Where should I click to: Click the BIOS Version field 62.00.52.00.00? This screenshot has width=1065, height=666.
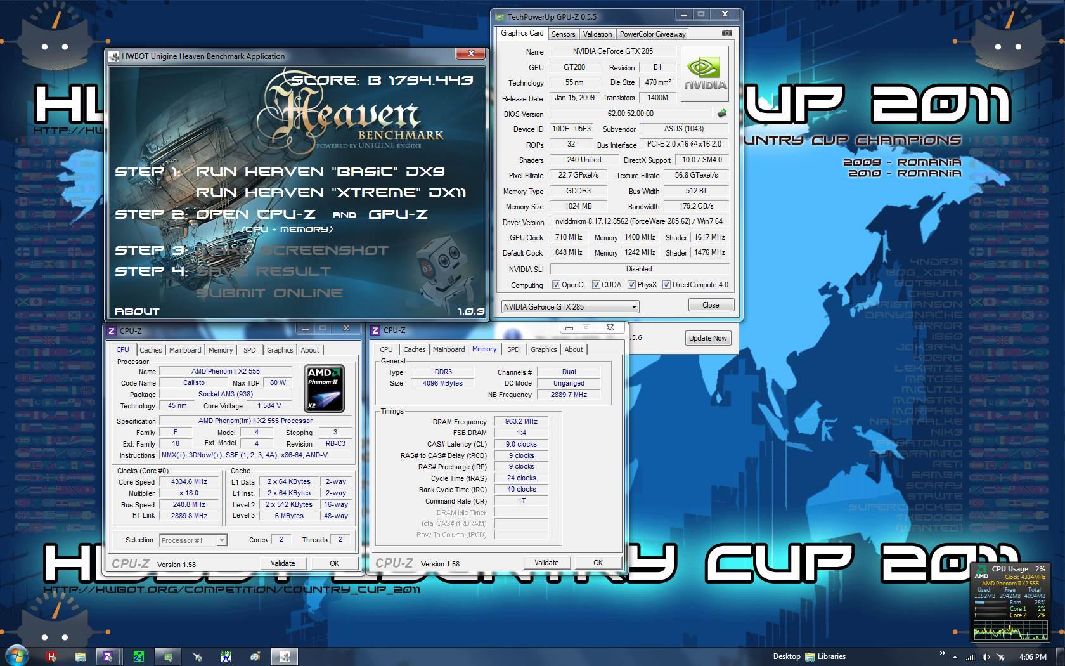pos(630,114)
